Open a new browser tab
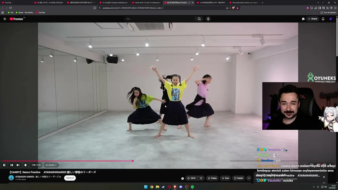The height and width of the screenshot is (190, 338). pyautogui.click(x=262, y=3)
